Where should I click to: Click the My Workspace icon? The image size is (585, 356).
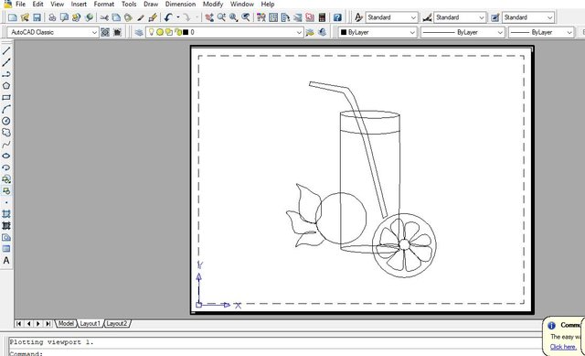click(117, 32)
